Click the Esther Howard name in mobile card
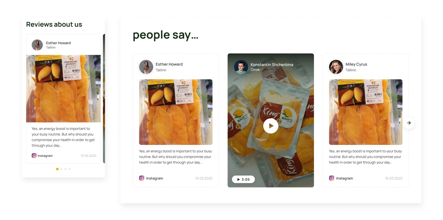 point(58,43)
